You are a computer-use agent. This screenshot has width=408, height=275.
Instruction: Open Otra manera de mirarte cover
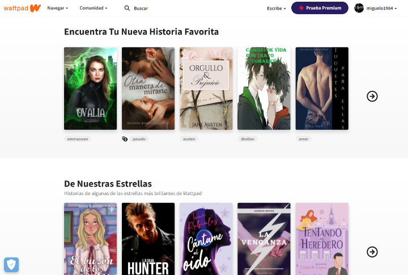tap(148, 88)
